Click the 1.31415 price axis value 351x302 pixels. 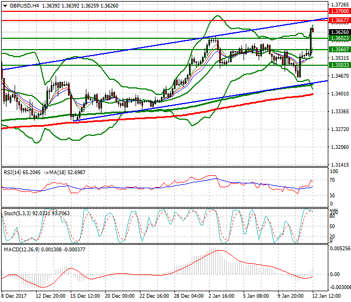340,164
